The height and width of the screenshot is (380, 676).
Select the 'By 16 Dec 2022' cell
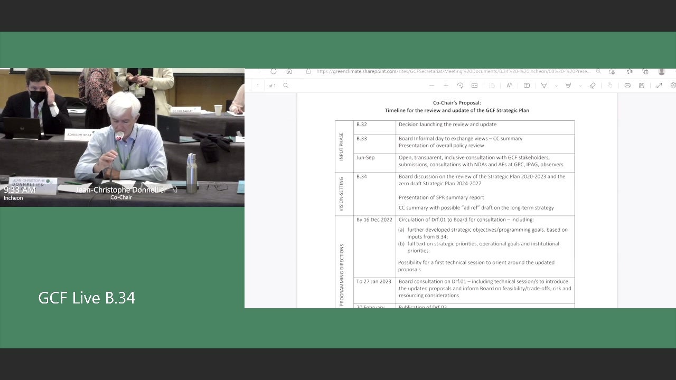pos(374,246)
